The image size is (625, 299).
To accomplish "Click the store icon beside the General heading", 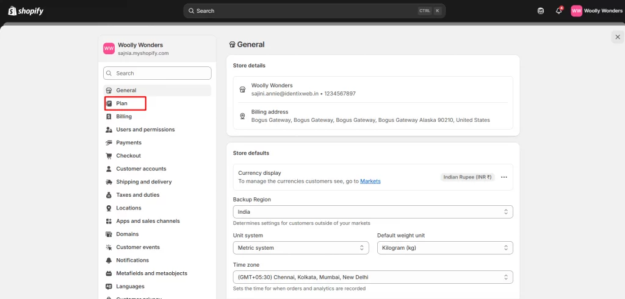I will (232, 45).
